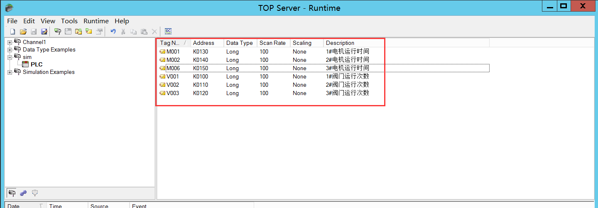
Task: Select the PLC device in tree
Action: click(x=36, y=64)
